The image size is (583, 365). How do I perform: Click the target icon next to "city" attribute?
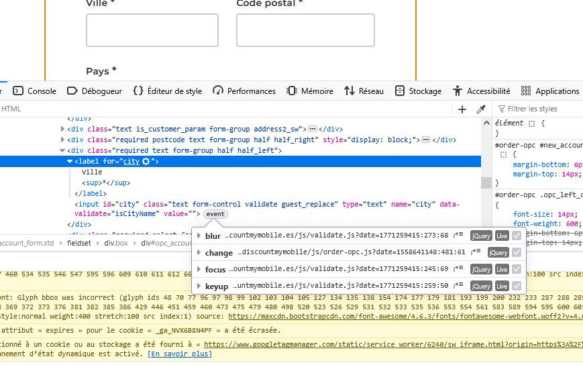[146, 162]
